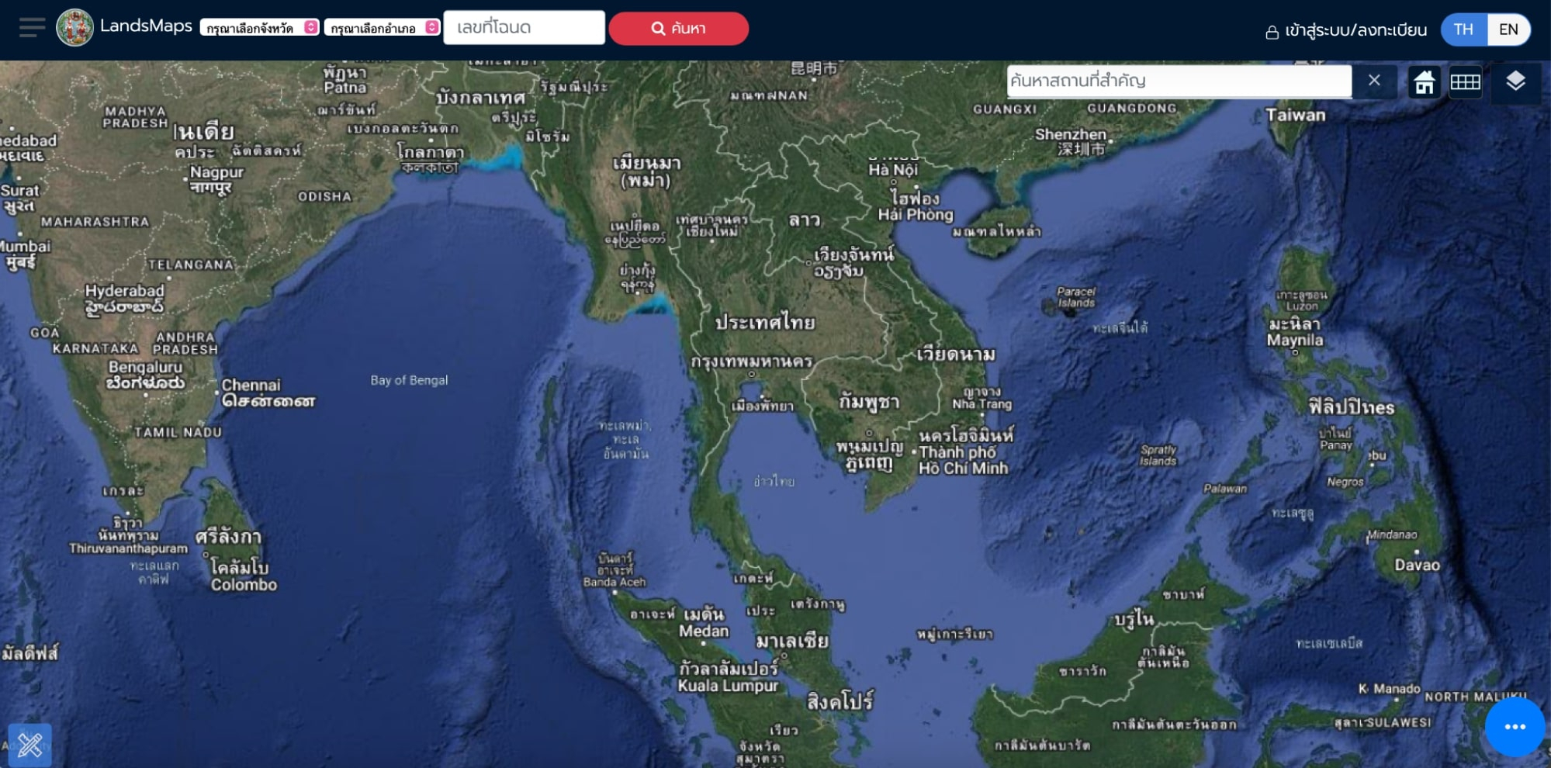1551x768 pixels.
Task: Clear the important place search with X
Action: pos(1374,81)
